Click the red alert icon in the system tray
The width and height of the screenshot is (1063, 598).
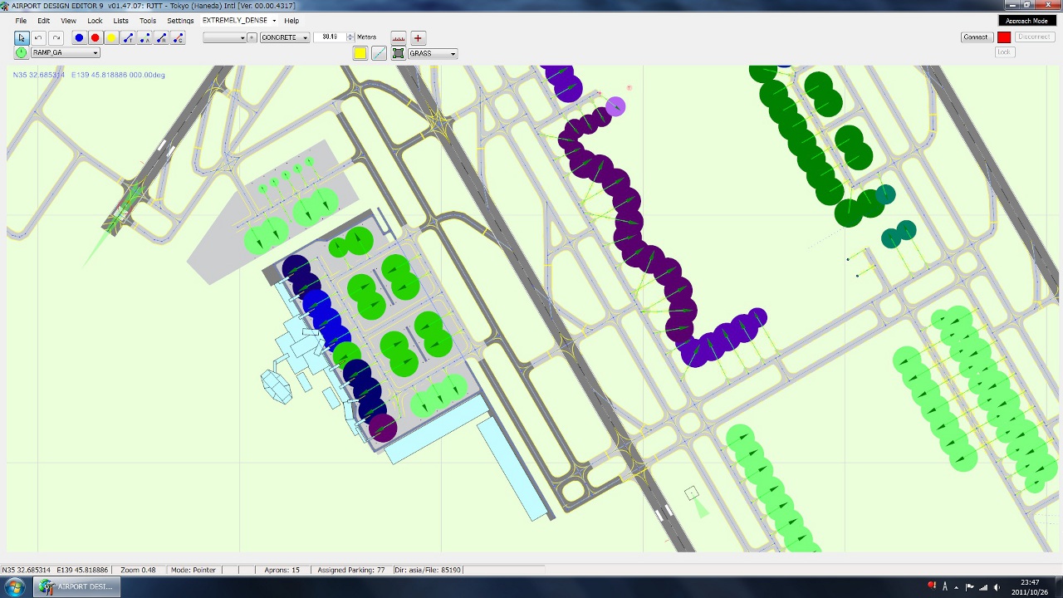(932, 586)
